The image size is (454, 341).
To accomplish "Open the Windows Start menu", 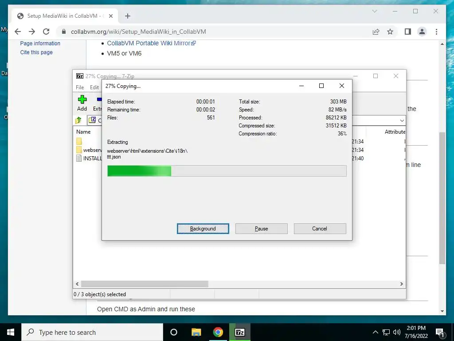I will pyautogui.click(x=11, y=332).
